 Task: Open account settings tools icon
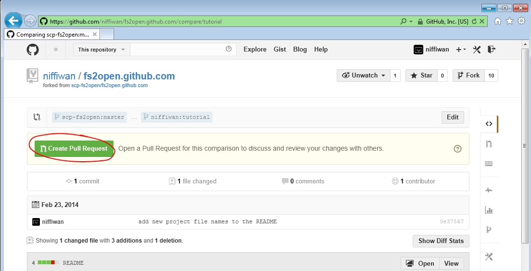(x=477, y=49)
